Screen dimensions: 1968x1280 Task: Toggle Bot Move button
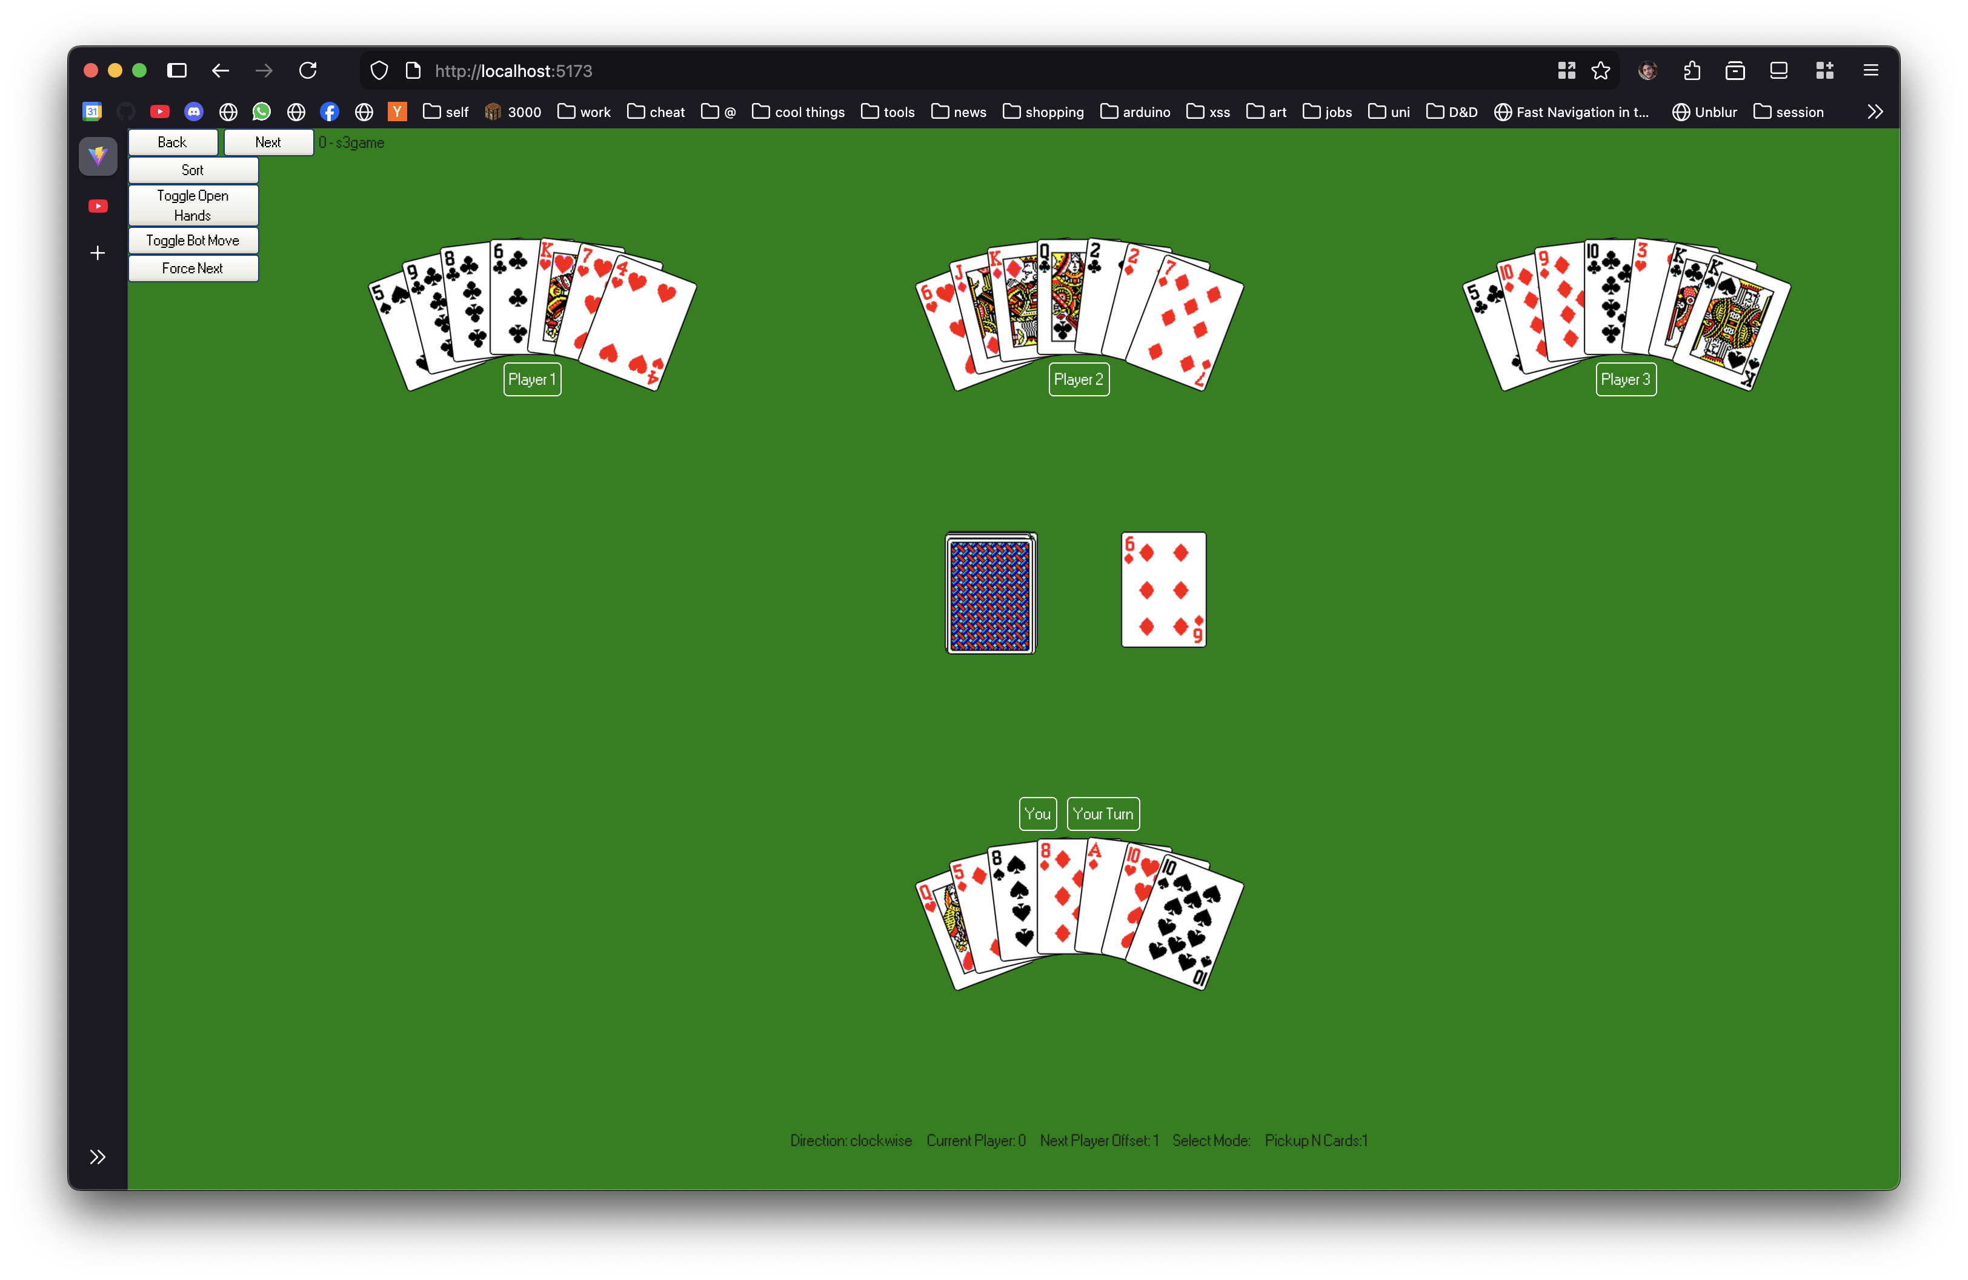pyautogui.click(x=193, y=241)
